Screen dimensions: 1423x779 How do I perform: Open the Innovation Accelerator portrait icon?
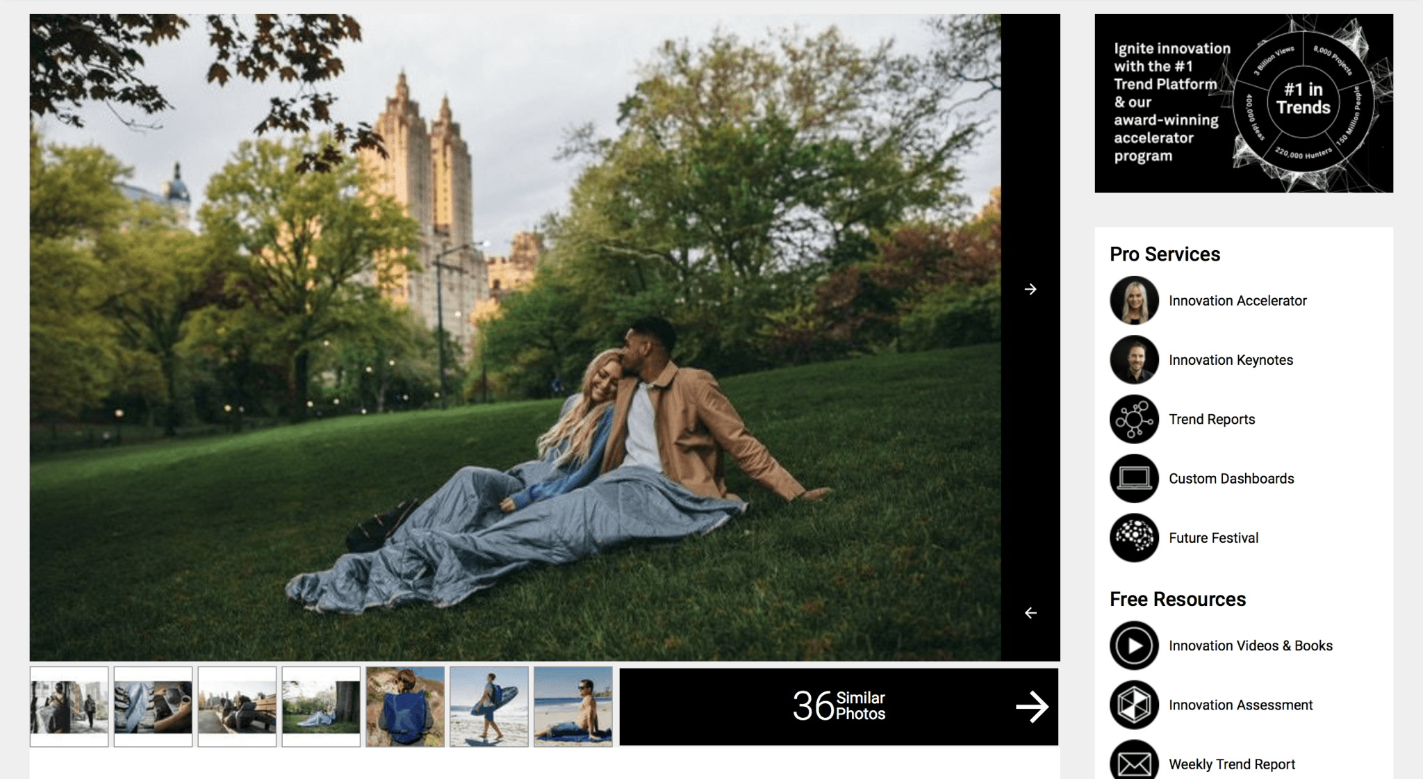click(1134, 301)
